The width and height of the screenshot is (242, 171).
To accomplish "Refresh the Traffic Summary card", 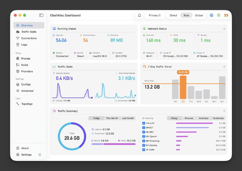I will pos(224,111).
